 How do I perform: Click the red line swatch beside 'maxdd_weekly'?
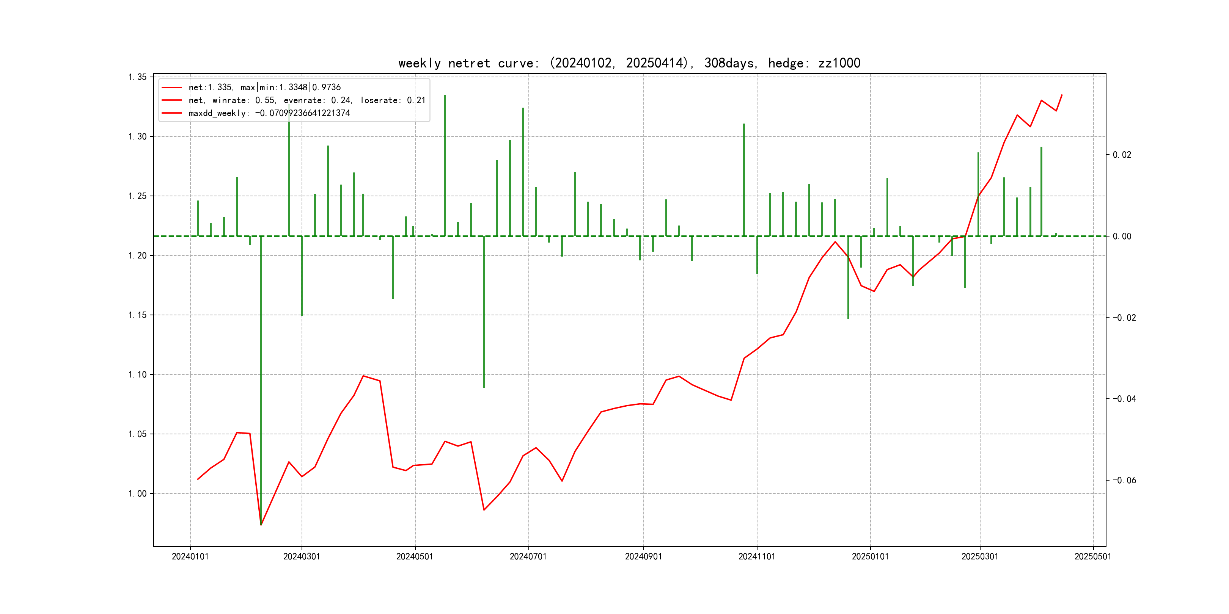pos(172,113)
